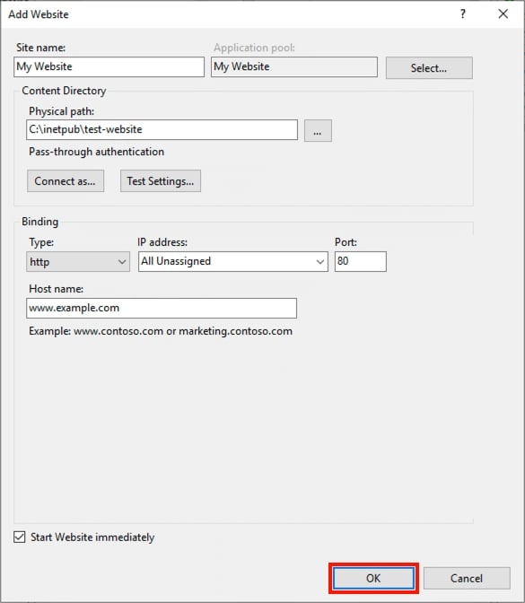The image size is (525, 603).
Task: Toggle Start Website immediately checkbox
Action: coord(19,537)
